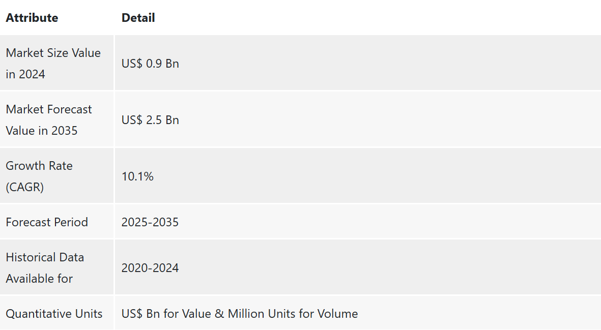Click the Quantitative Units label
601x330 pixels.
tap(54, 314)
